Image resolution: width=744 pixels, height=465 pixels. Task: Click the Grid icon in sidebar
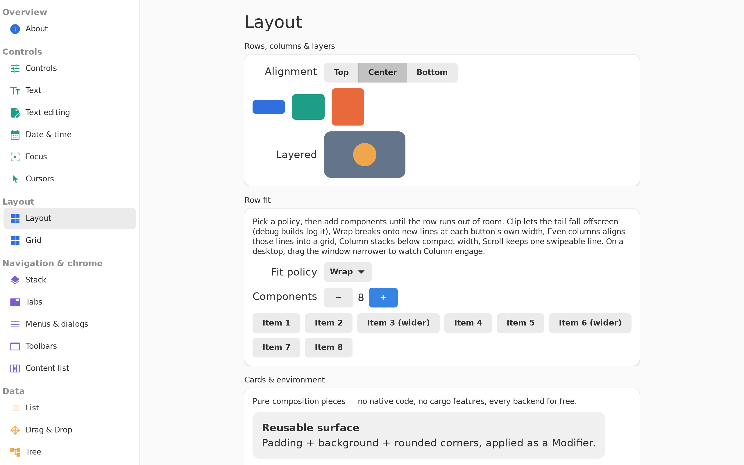coord(15,241)
